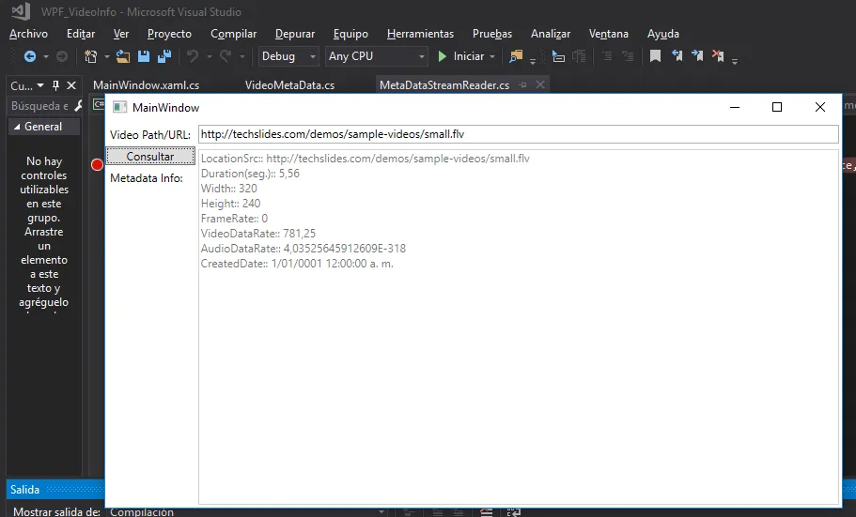Click the Undo arrow icon

pyautogui.click(x=193, y=56)
